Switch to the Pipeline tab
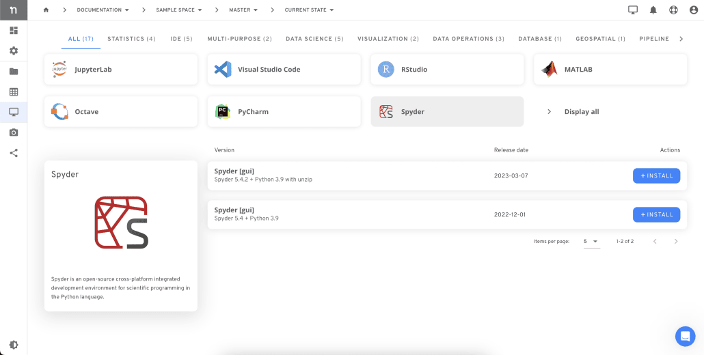Image resolution: width=704 pixels, height=355 pixels. click(x=654, y=39)
